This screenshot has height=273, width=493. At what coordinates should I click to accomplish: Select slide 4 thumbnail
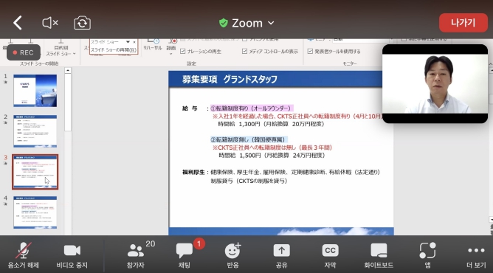(35, 212)
